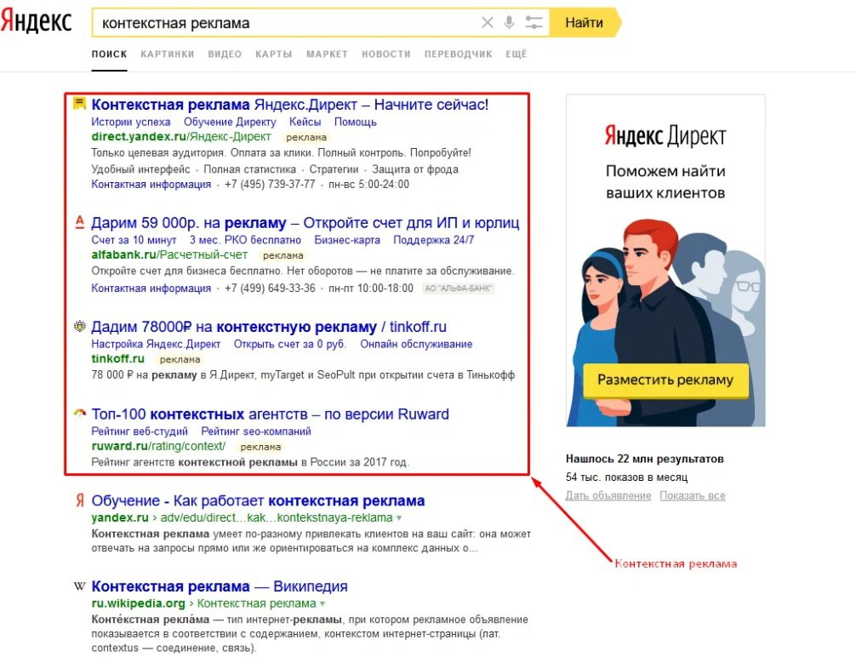
Task: Expand arrow next to yandex.ru adv/edu URL
Action: coord(399,517)
